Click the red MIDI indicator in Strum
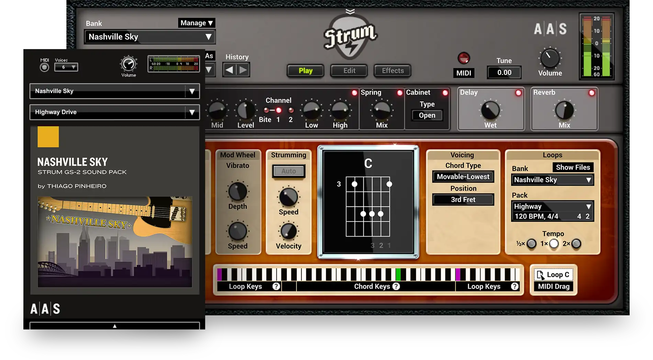Image resolution: width=653 pixels, height=360 pixels. point(464,58)
